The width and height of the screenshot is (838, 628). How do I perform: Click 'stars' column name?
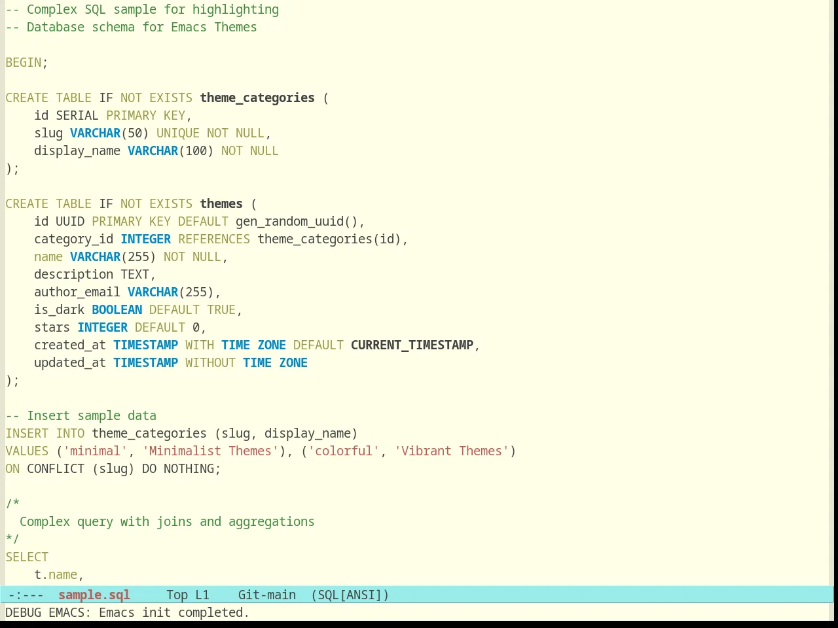tap(52, 327)
